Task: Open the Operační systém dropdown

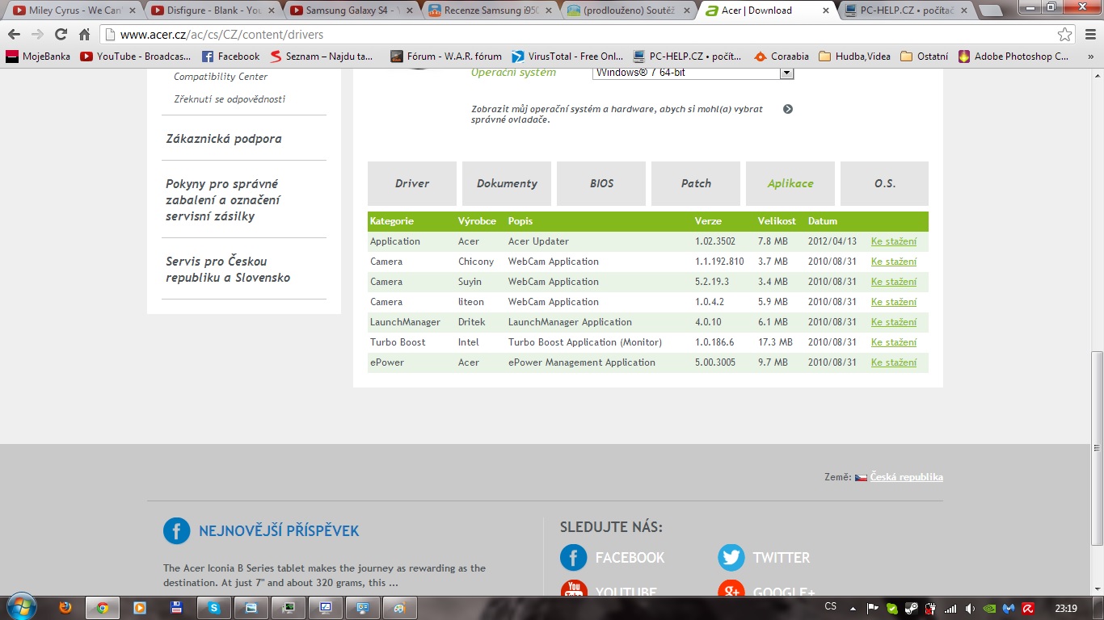Action: (x=693, y=73)
